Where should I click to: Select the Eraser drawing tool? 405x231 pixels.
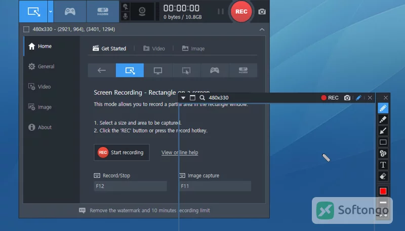click(383, 176)
